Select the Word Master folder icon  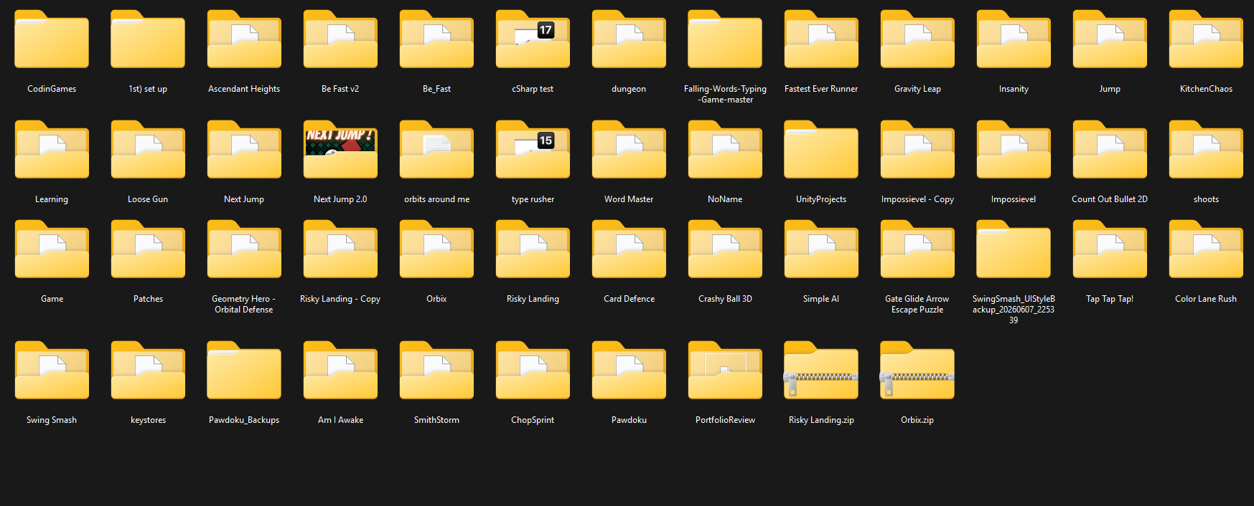pyautogui.click(x=629, y=150)
